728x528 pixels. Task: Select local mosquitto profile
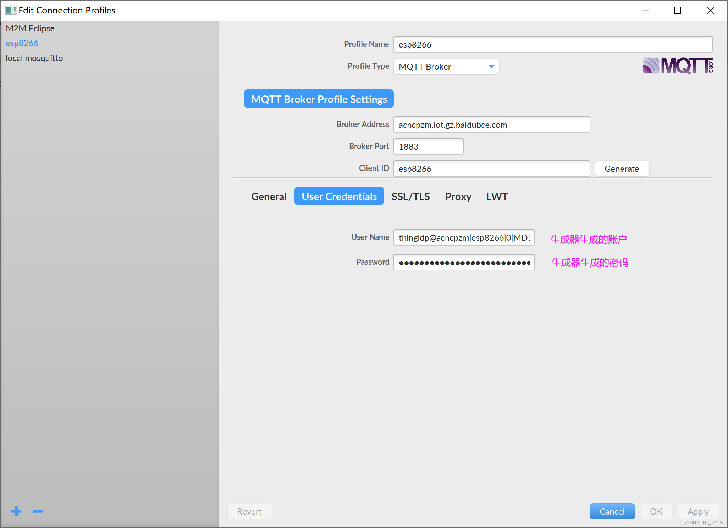109,58
